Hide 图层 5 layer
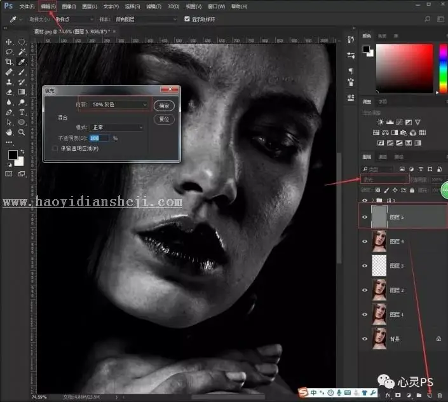The width and height of the screenshot is (448, 402). pyautogui.click(x=365, y=217)
